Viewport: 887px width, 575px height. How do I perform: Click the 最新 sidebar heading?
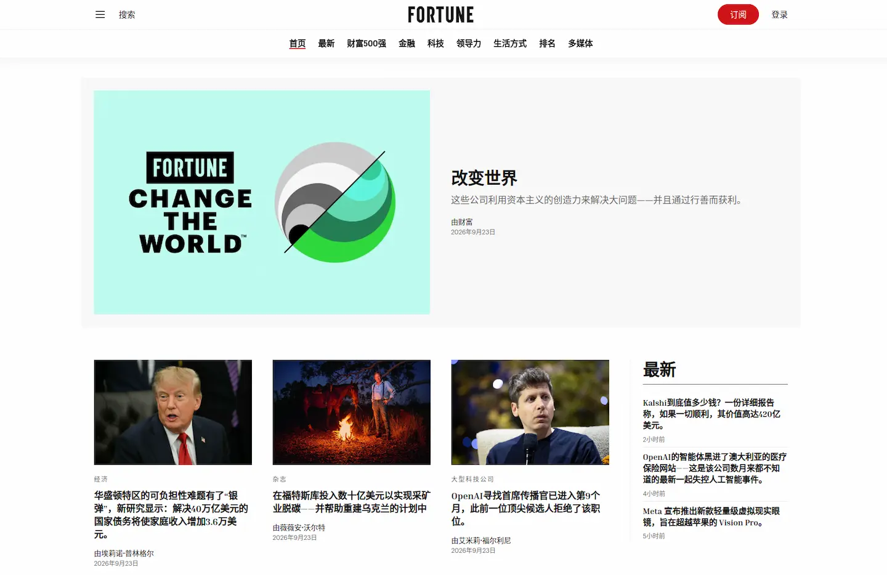point(659,370)
